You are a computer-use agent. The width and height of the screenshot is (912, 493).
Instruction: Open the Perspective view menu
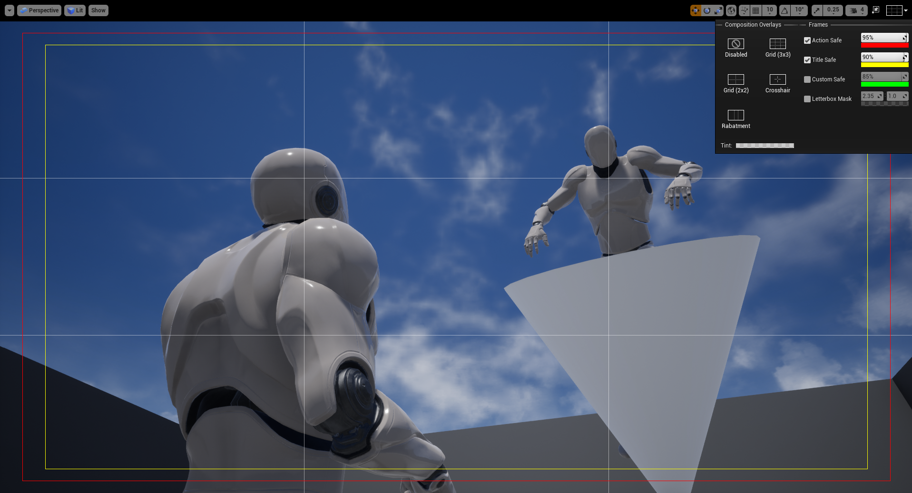coord(39,10)
